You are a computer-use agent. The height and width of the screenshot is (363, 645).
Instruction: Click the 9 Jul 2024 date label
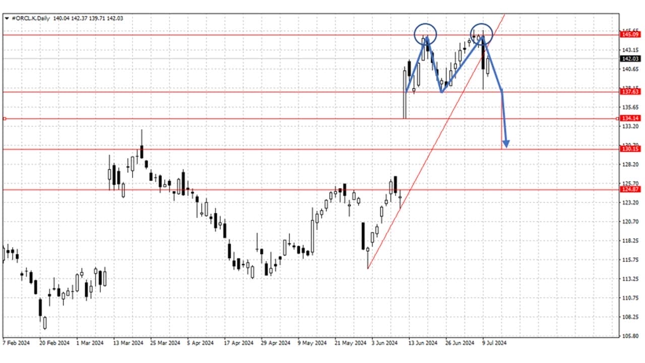pos(494,343)
